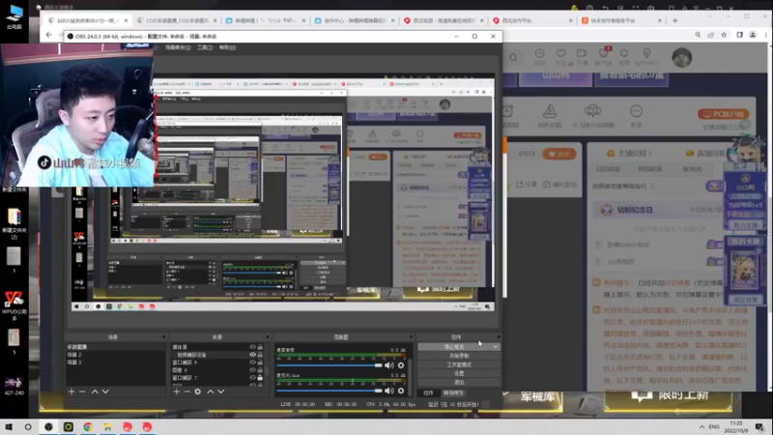Image resolution: width=773 pixels, height=435 pixels.
Task: Toggle lock of 媒体源 source
Action: point(260,347)
